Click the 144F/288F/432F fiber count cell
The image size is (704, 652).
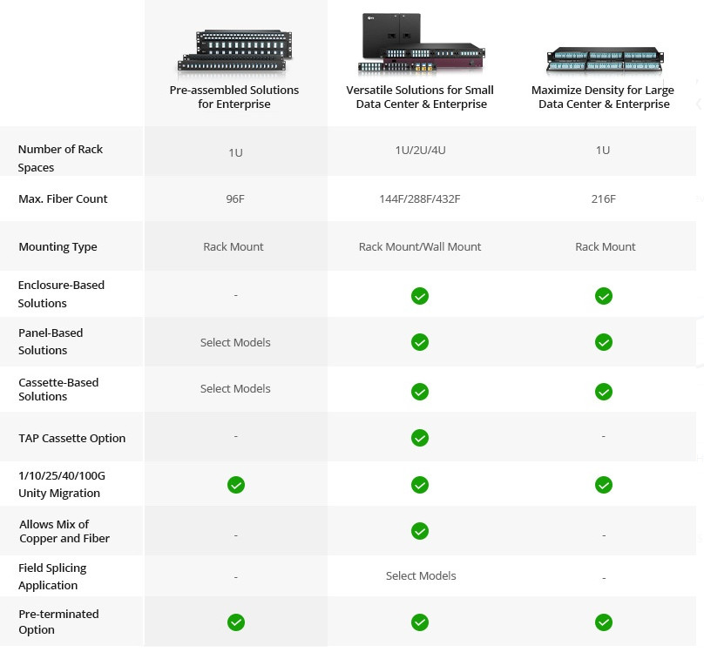pyautogui.click(x=420, y=198)
